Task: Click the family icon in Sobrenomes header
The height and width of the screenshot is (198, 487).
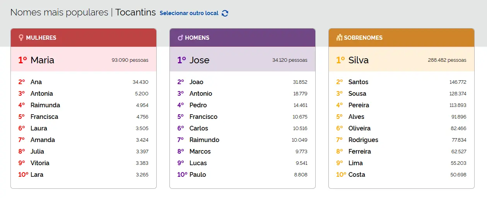Action: [x=339, y=38]
